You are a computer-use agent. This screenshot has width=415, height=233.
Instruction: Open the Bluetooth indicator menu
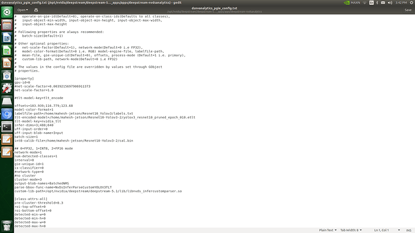(377, 2)
